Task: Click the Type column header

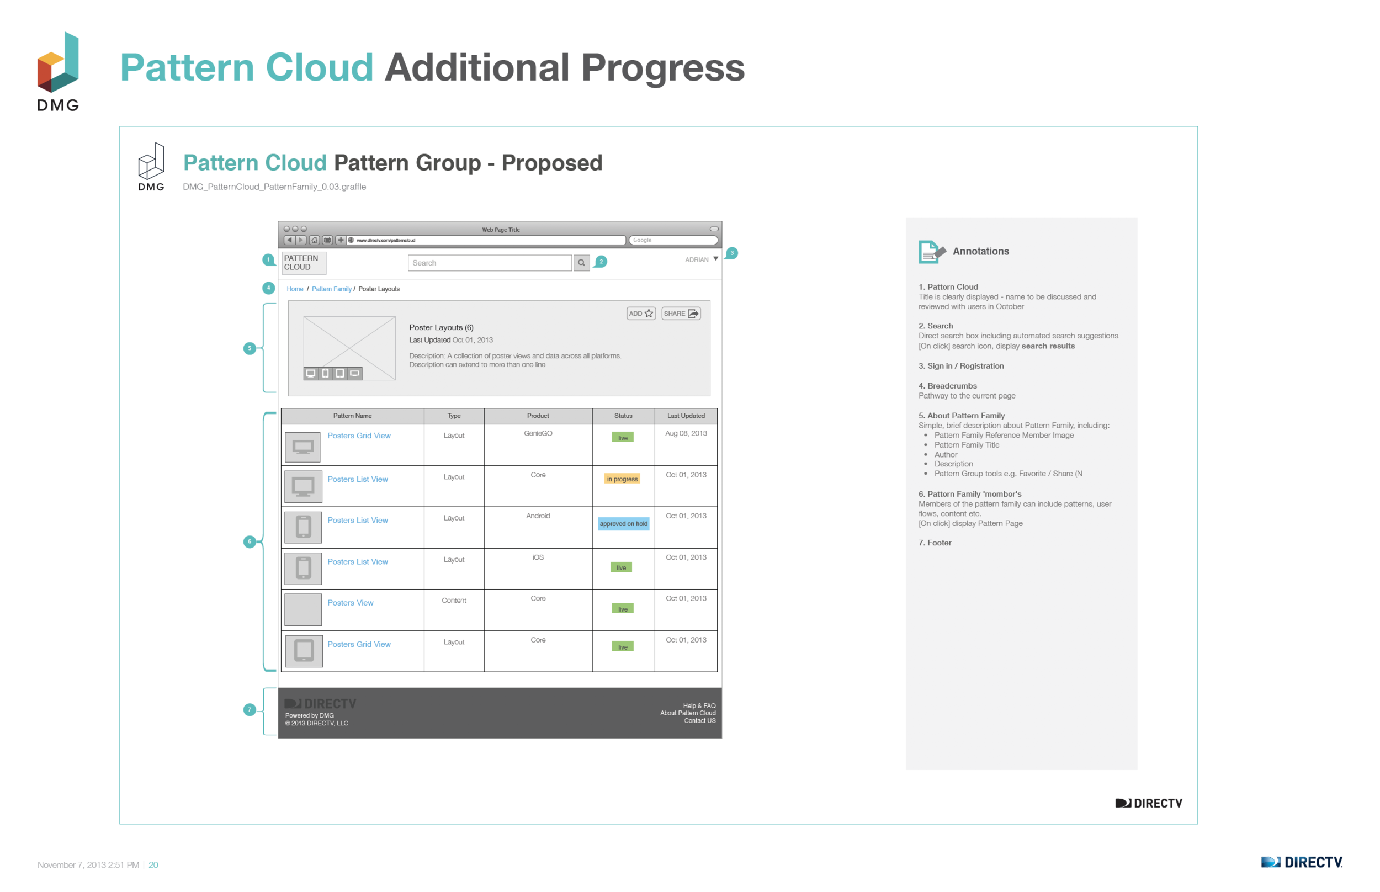Action: coord(454,416)
